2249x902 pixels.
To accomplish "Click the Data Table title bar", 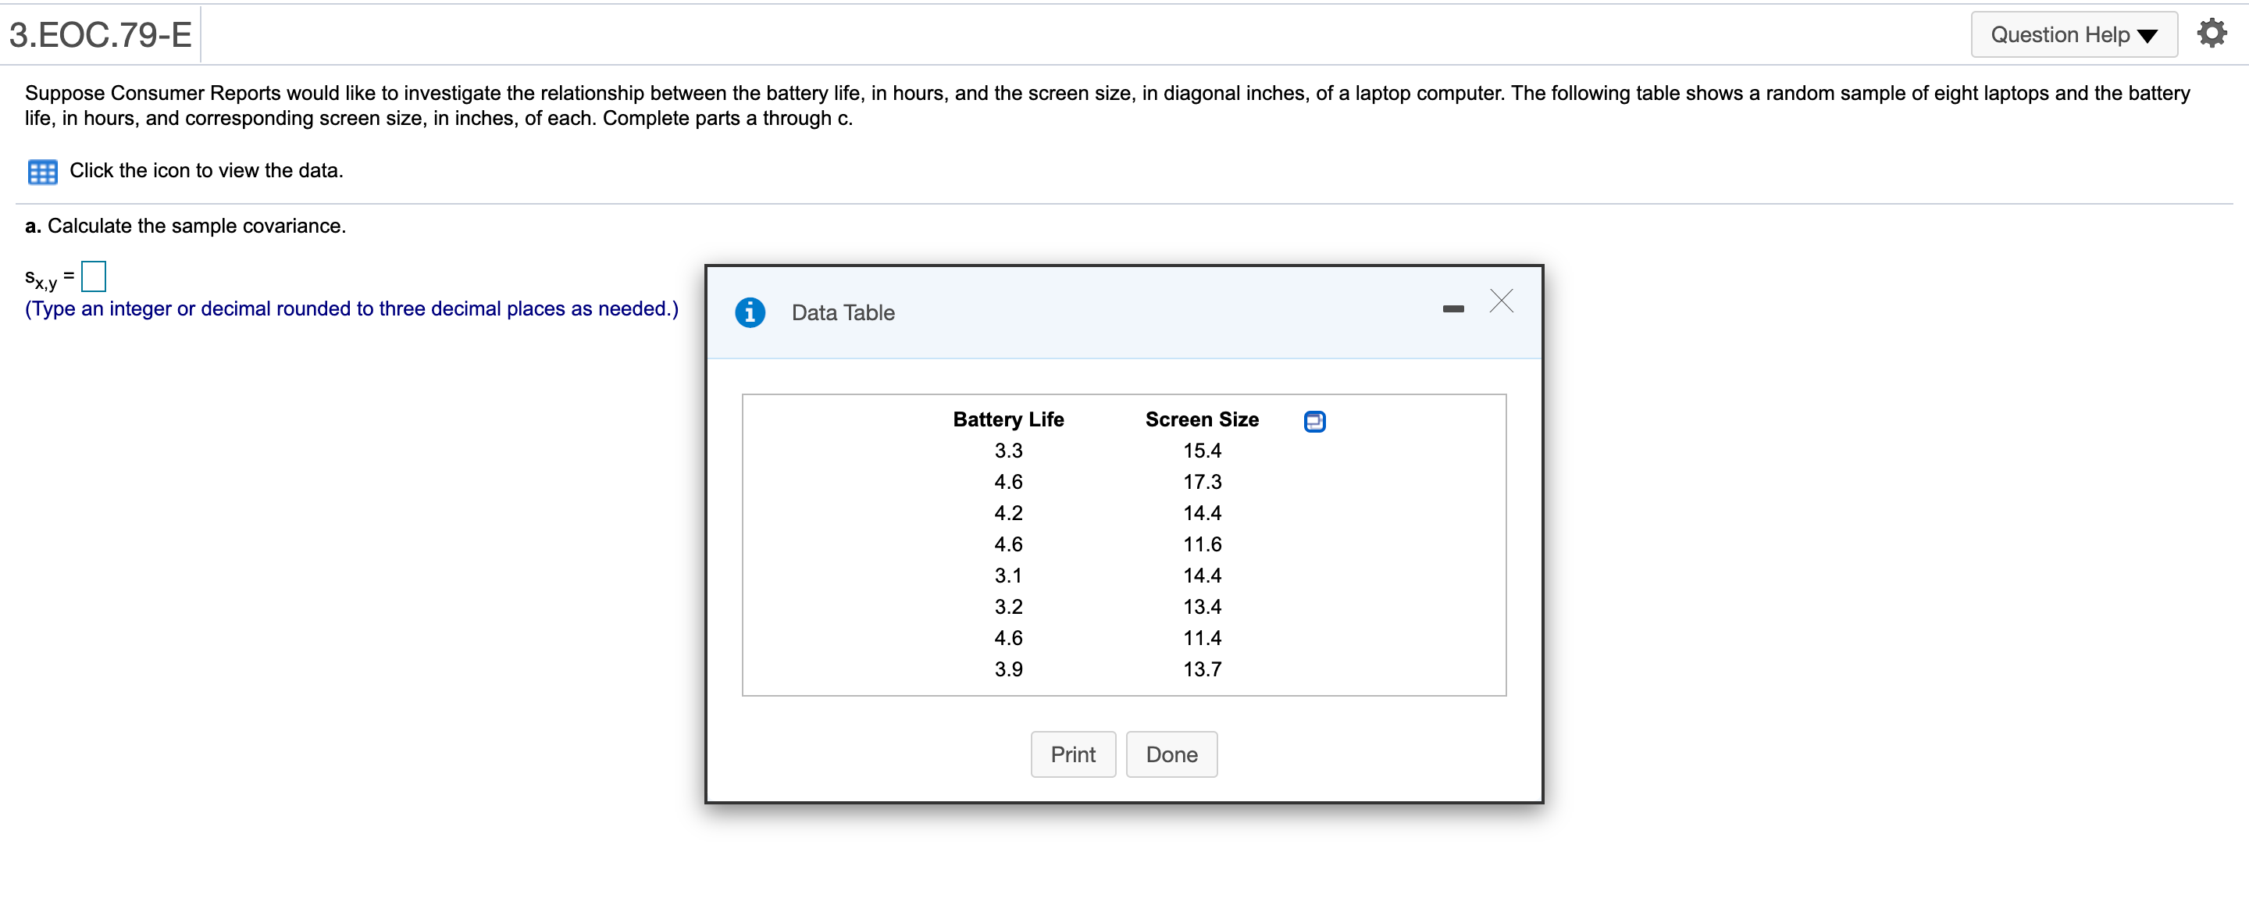I will 842,312.
